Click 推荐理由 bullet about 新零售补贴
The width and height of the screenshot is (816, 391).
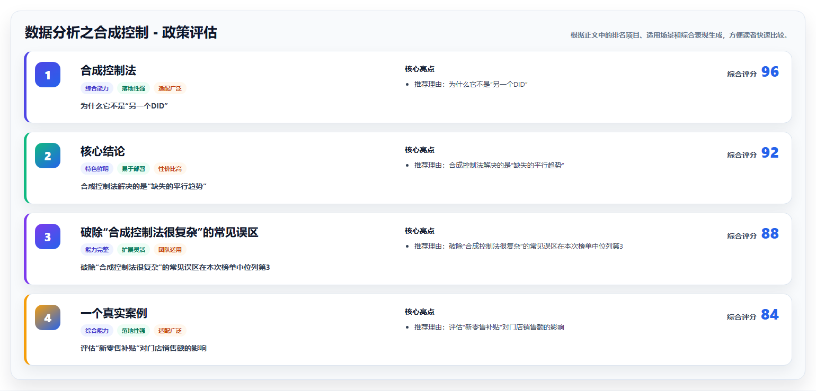[x=489, y=327]
